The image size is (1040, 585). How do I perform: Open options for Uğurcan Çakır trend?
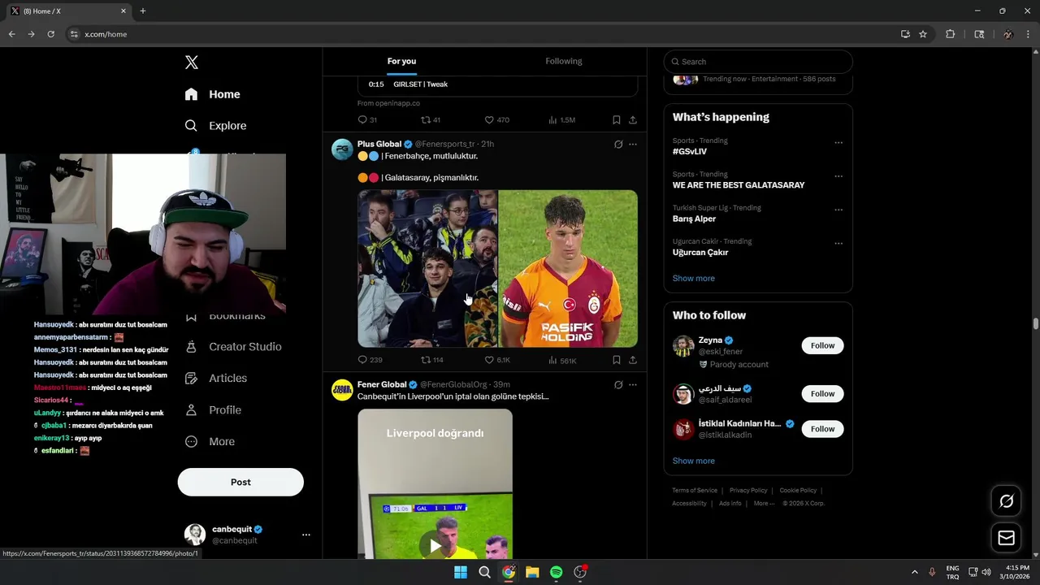coord(838,244)
